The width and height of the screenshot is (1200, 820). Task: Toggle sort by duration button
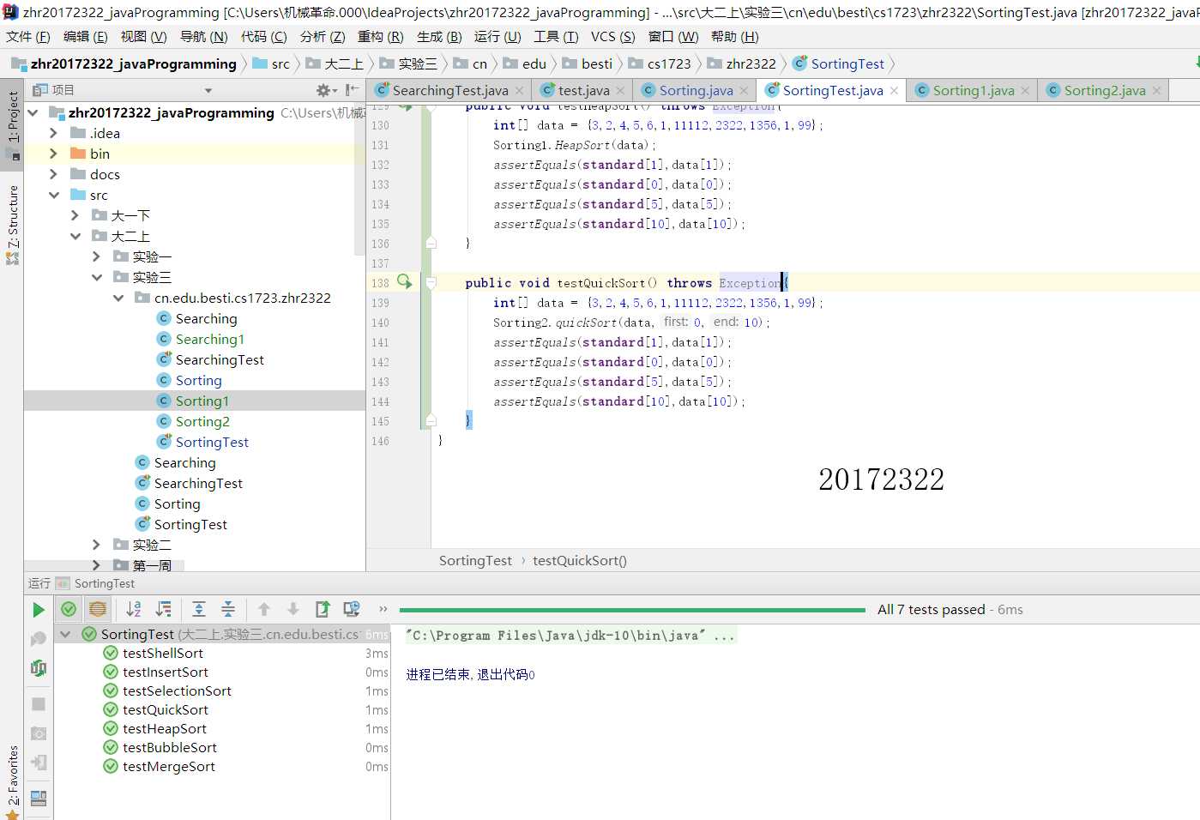(x=163, y=609)
